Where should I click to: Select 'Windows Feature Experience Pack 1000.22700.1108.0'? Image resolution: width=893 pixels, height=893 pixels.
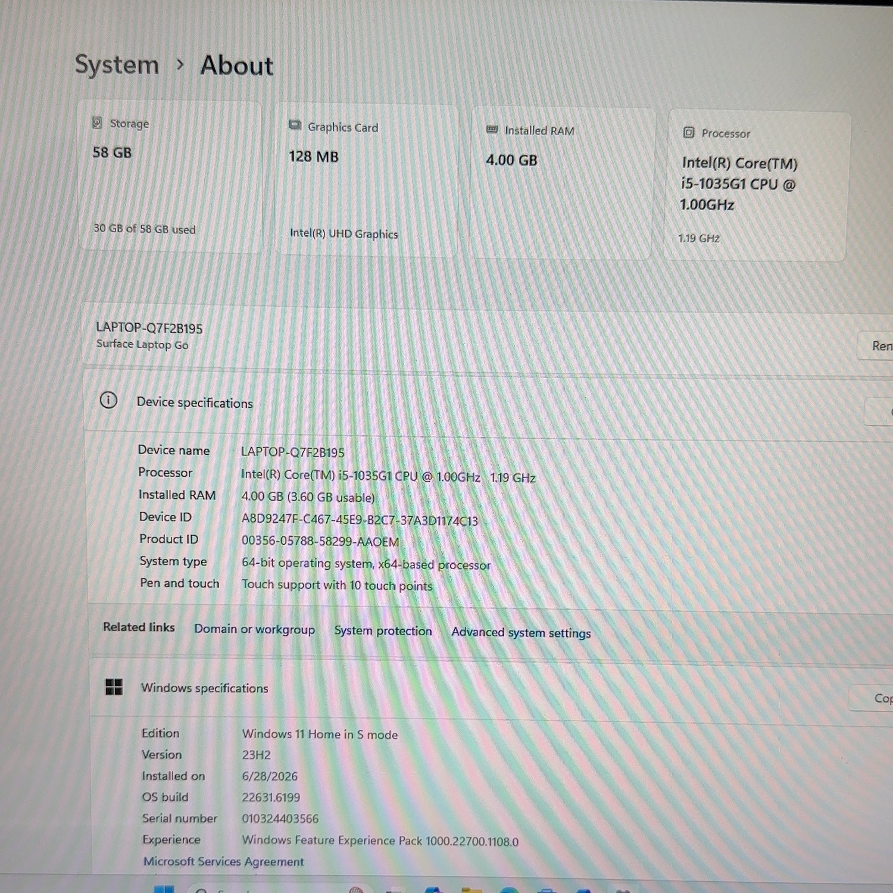coord(380,841)
